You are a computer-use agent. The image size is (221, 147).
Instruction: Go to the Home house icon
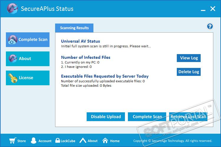(x=105, y=141)
